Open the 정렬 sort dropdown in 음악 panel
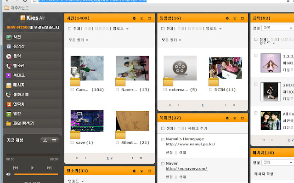 click(277, 28)
